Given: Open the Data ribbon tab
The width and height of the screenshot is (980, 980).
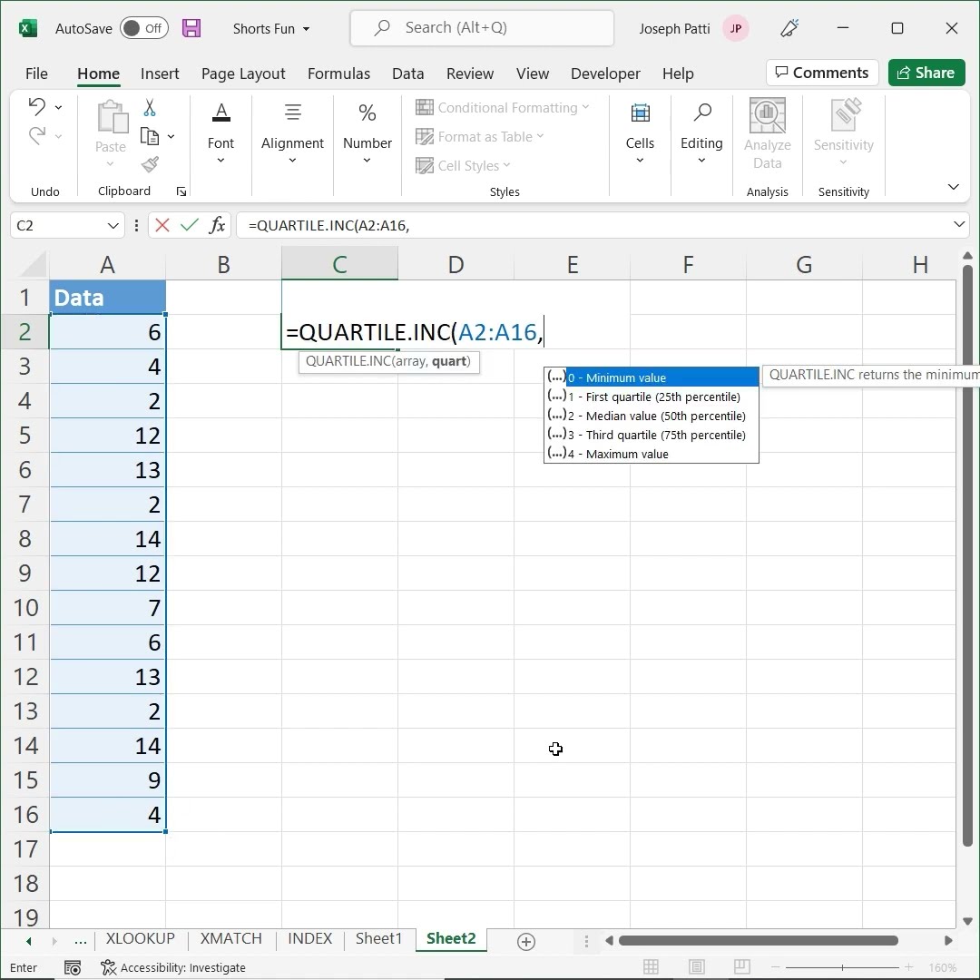Looking at the screenshot, I should [x=408, y=73].
